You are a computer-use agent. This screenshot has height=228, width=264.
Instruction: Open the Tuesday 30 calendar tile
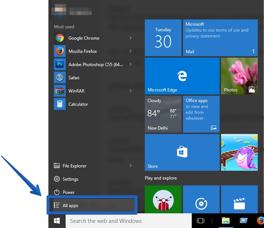coord(163,38)
